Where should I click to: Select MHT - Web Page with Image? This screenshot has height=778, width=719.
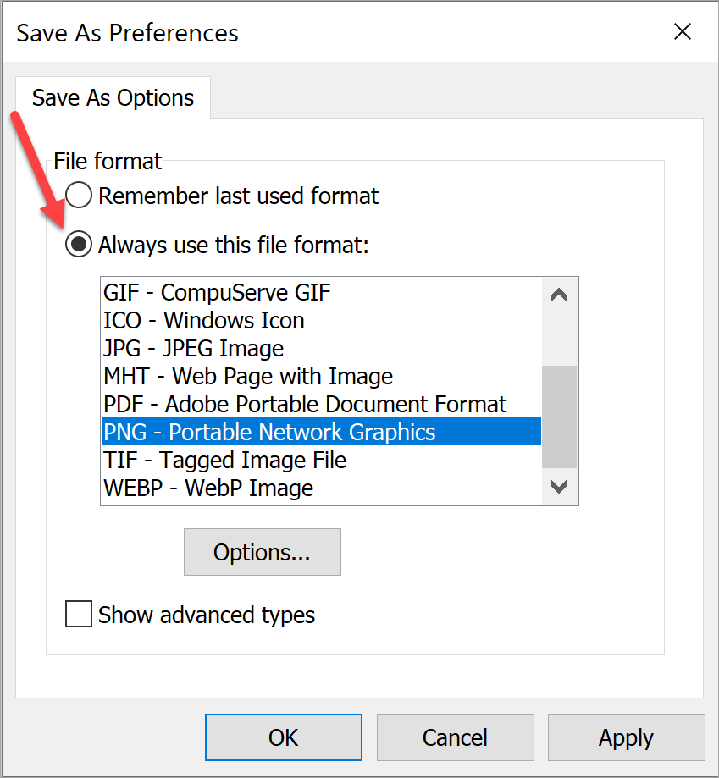point(248,376)
